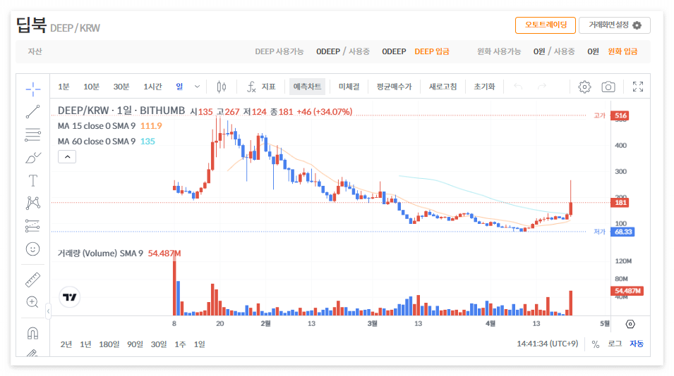Select the 30분 interval
The width and height of the screenshot is (674, 376).
[x=121, y=87]
